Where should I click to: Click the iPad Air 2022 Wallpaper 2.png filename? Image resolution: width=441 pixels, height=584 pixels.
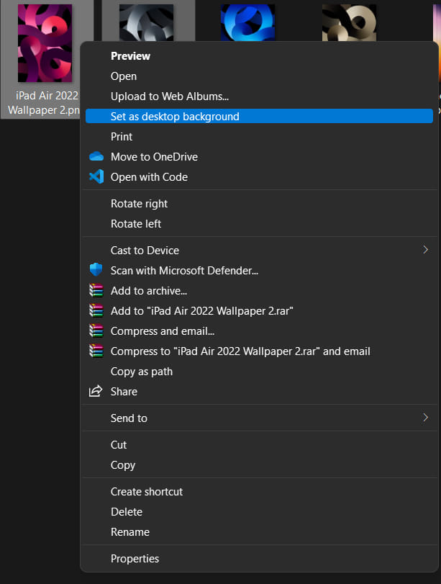[x=44, y=103]
